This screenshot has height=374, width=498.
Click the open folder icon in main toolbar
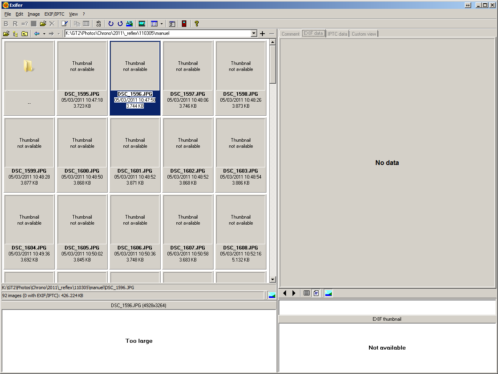[x=43, y=24]
